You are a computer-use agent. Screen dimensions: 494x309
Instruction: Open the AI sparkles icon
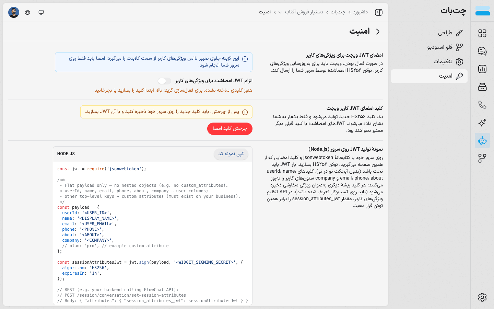click(x=482, y=123)
